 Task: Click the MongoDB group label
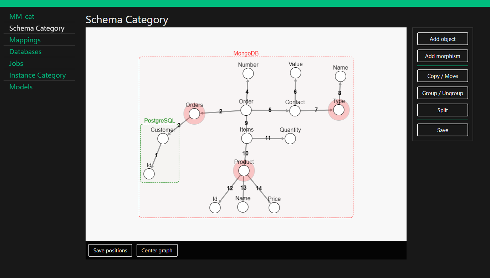(246, 53)
